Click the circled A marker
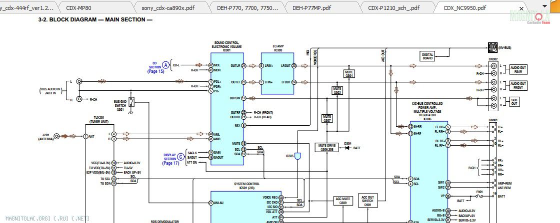The width and height of the screenshot is (560, 223). [x=165, y=65]
